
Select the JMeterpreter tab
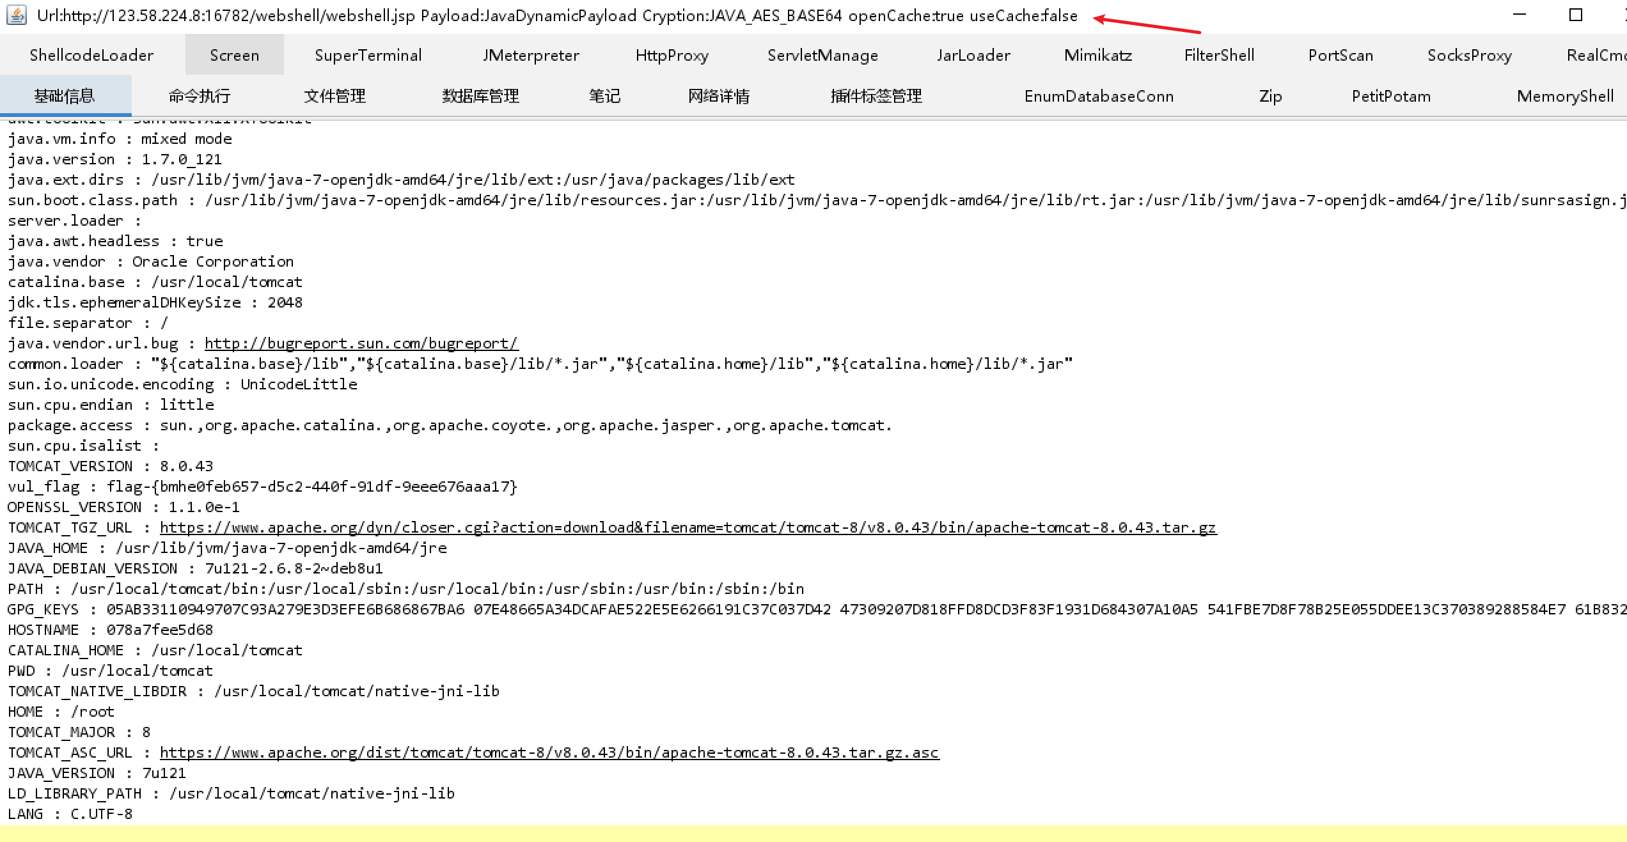click(x=531, y=56)
